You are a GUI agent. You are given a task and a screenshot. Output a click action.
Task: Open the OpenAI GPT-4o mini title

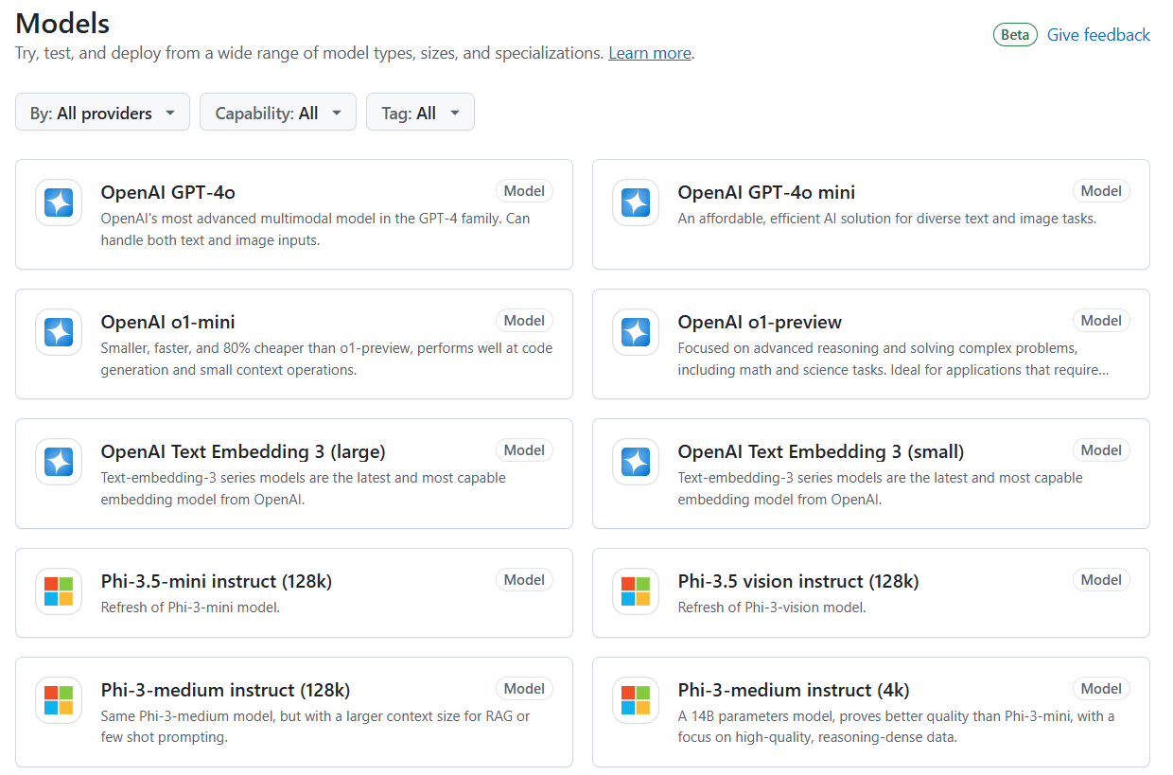(766, 192)
